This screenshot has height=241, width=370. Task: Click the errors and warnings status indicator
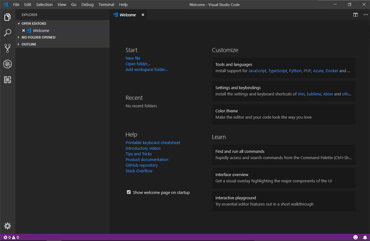(x=11, y=238)
